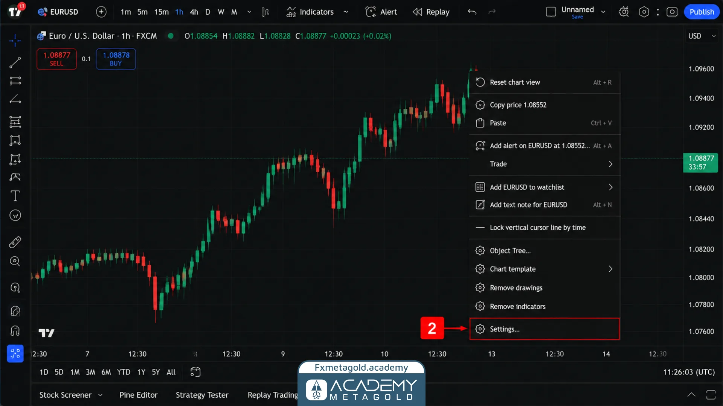Undo the last chart action
Viewport: 723px width, 406px height.
pos(472,12)
